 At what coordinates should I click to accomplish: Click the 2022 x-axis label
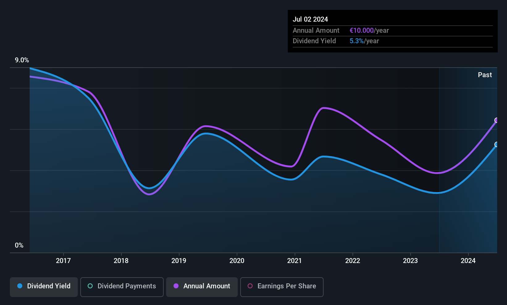[x=353, y=261]
